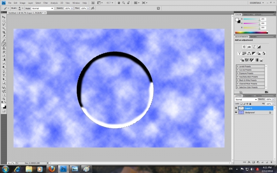The height and width of the screenshot is (173, 277).
Task: Add a Levels adjustment
Action: click(x=249, y=47)
